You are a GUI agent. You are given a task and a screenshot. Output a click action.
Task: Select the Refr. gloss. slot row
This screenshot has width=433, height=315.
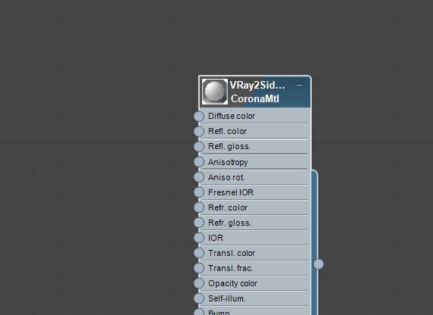(255, 223)
